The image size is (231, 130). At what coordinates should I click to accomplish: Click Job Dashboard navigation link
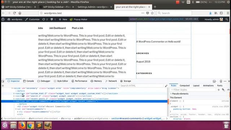pyautogui.click(x=57, y=28)
